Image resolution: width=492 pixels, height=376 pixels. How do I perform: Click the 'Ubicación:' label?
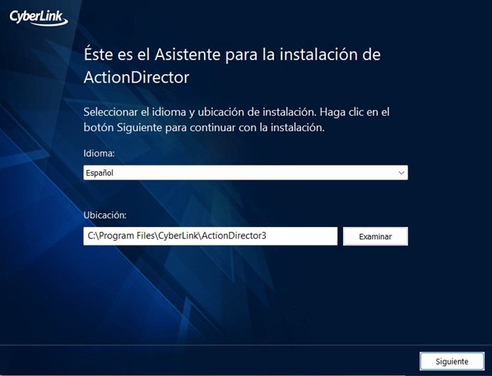click(105, 215)
